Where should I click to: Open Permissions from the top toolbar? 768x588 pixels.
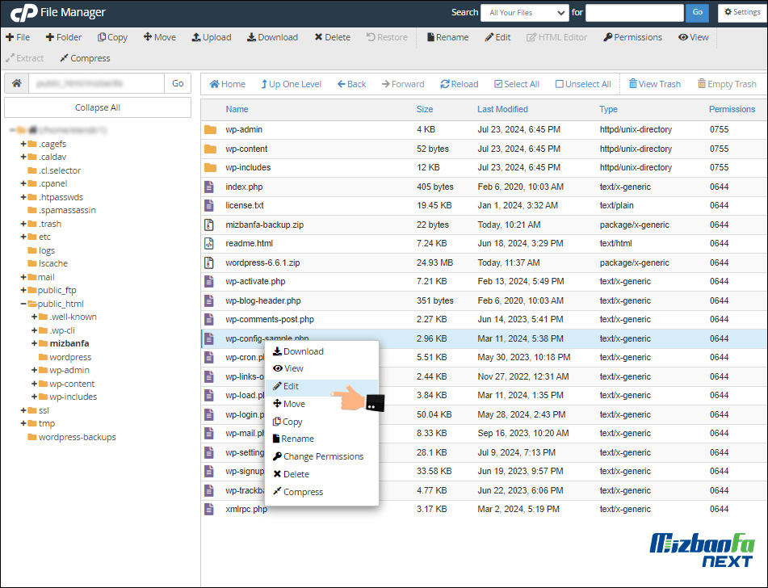632,37
